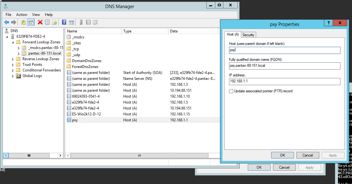Switch to the Security tab

pyautogui.click(x=248, y=35)
